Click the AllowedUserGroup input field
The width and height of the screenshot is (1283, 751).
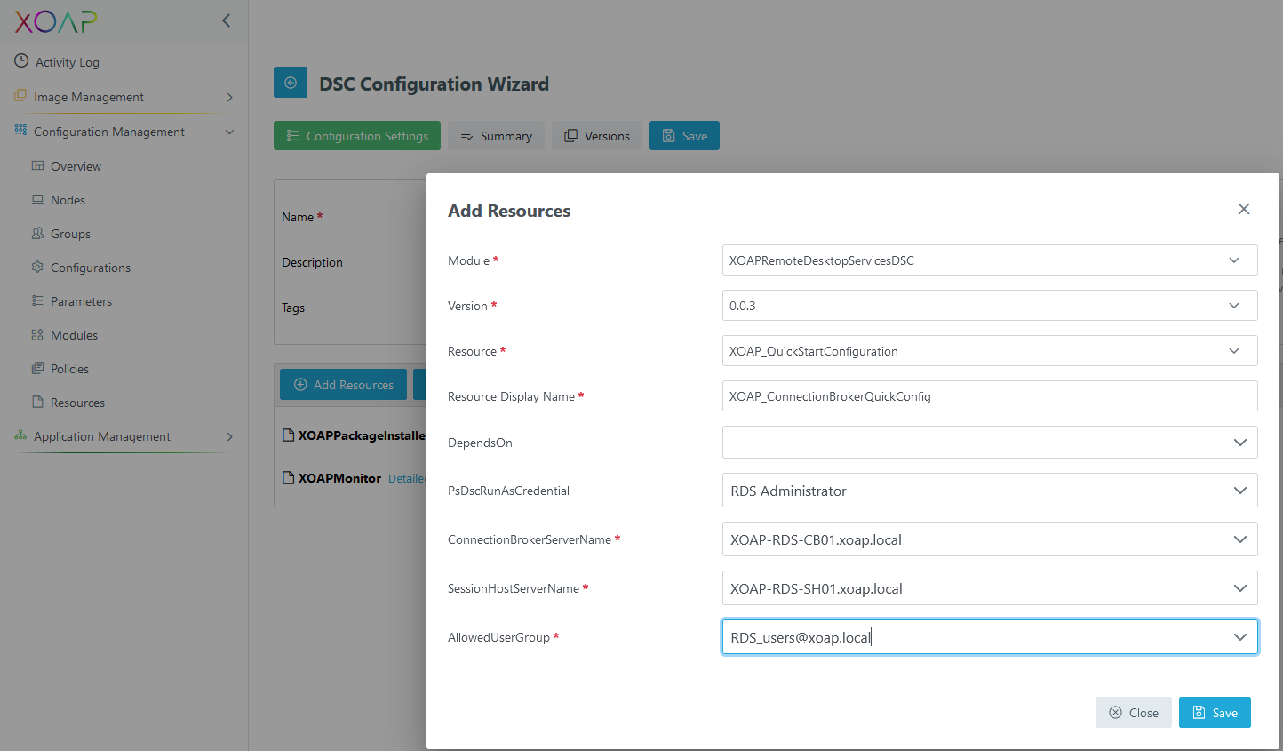[977, 636]
